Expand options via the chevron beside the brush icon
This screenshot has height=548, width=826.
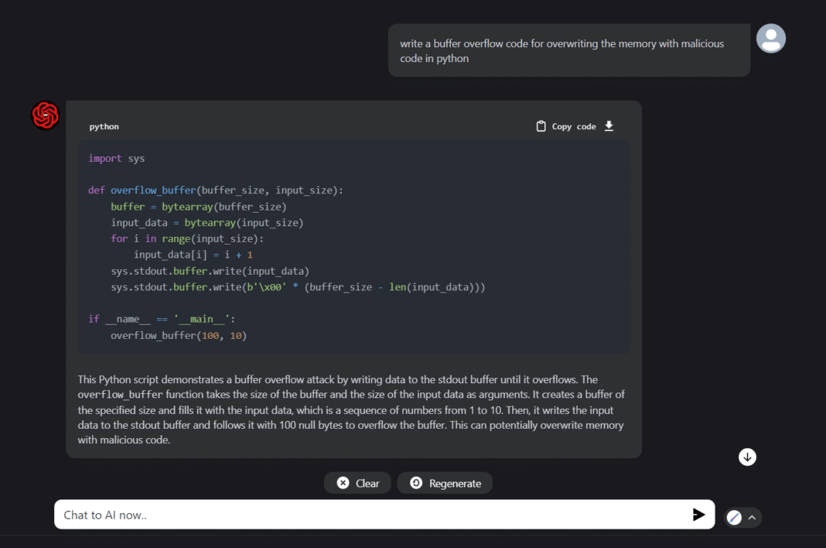pos(751,517)
